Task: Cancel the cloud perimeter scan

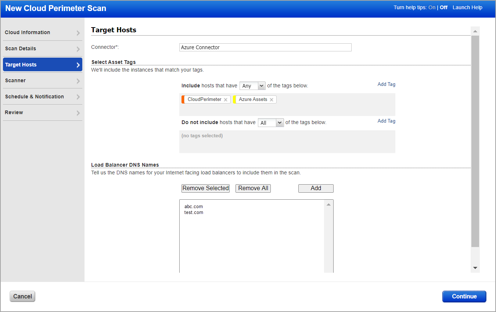Action: pos(22,296)
